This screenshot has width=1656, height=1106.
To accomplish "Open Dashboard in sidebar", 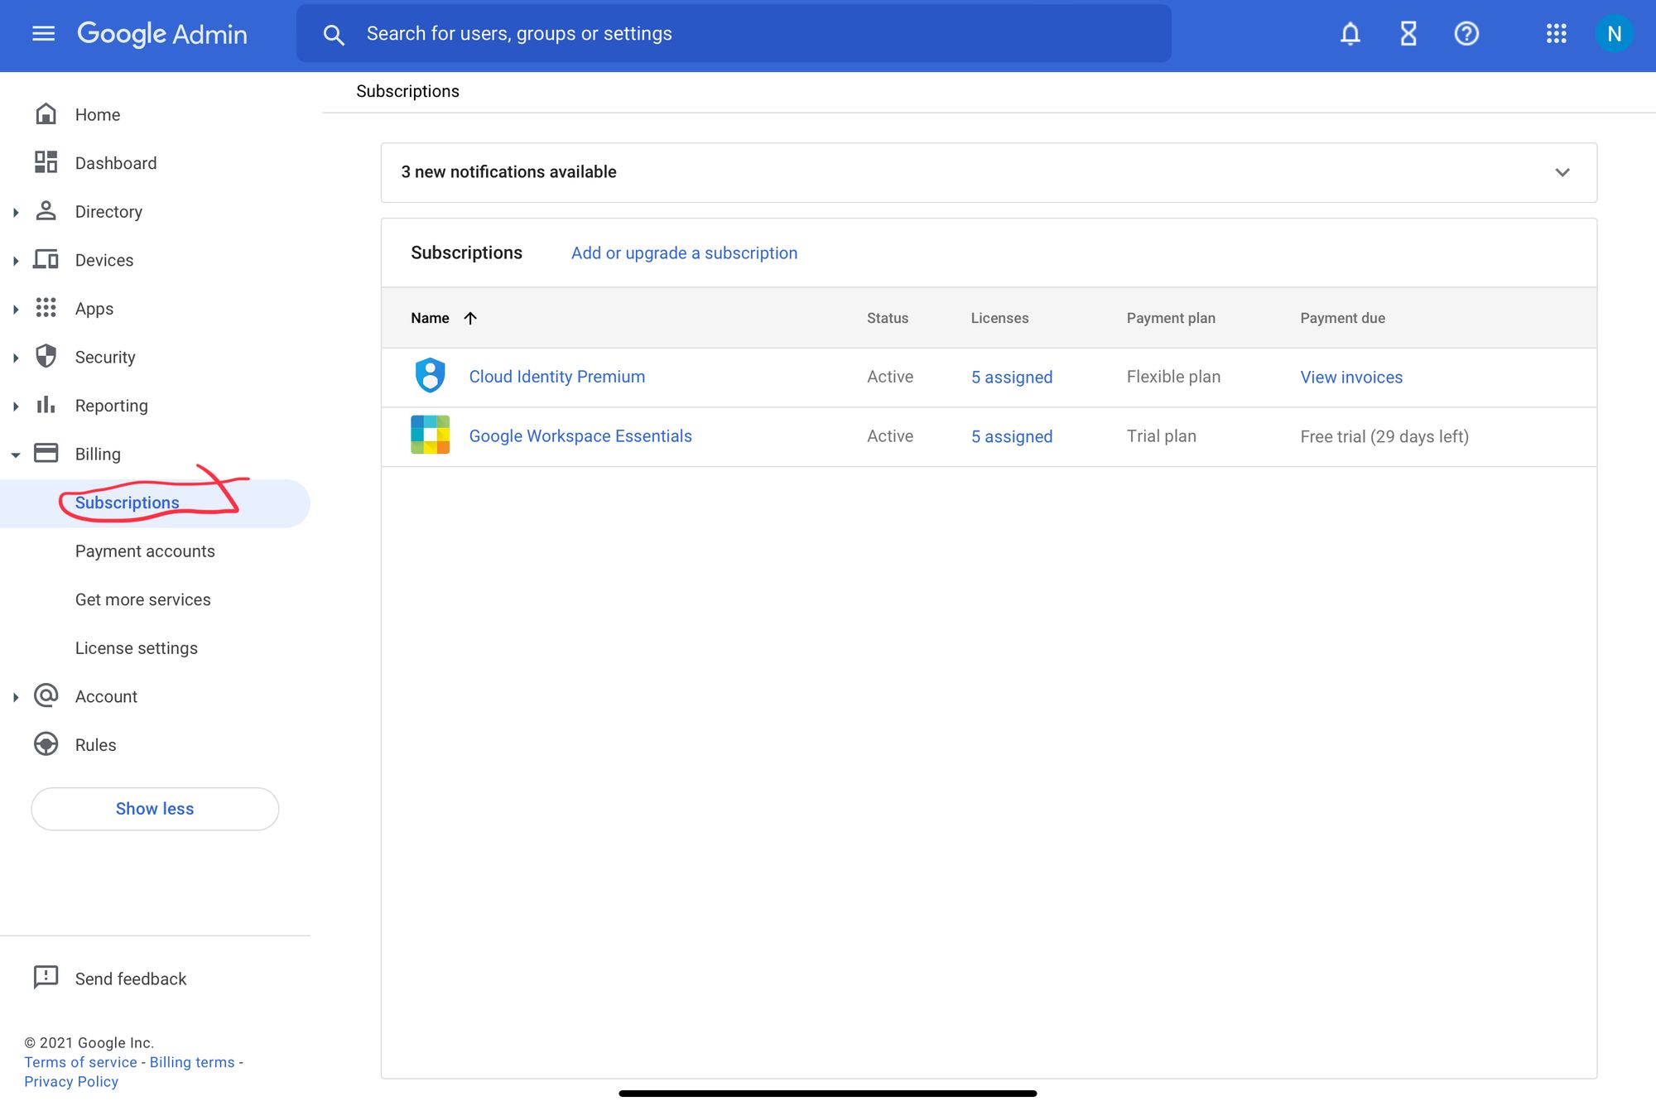I will click(116, 163).
